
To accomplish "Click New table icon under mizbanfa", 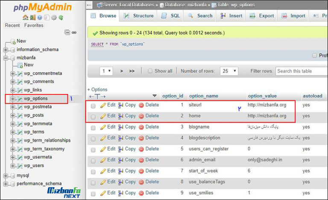I will (20, 65).
